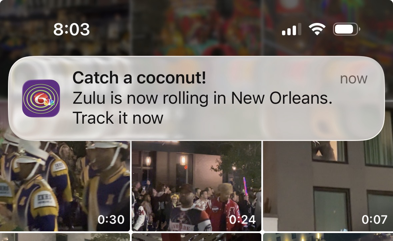The width and height of the screenshot is (393, 241).
Task: Tap the 0:07 video duration label
Action: (374, 220)
